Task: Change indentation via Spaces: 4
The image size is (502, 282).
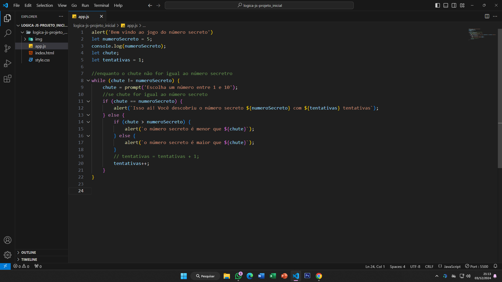Action: (397, 266)
